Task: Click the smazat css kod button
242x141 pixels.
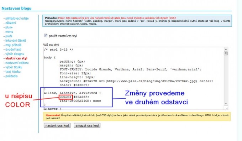Action: pyautogui.click(x=87, y=126)
